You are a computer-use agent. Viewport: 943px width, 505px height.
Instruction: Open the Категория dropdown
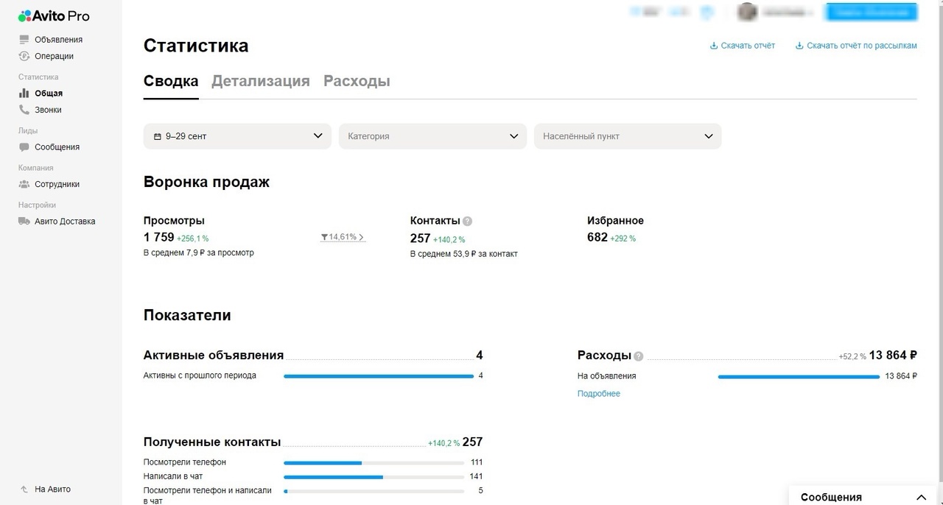pos(432,135)
